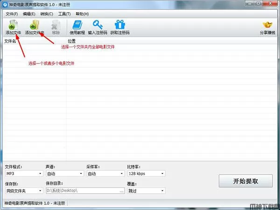Click the 覆盖: label
Screen dimensions: 280x210
click(x=132, y=184)
